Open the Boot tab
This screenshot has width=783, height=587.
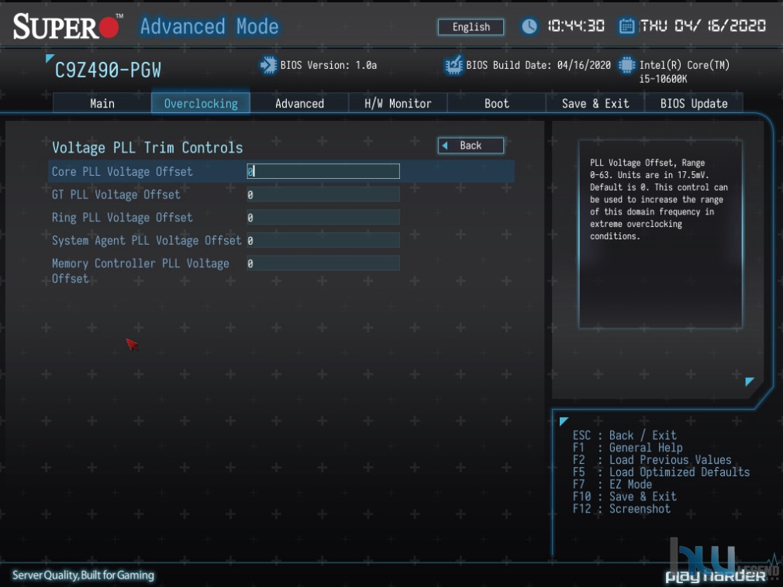(496, 103)
